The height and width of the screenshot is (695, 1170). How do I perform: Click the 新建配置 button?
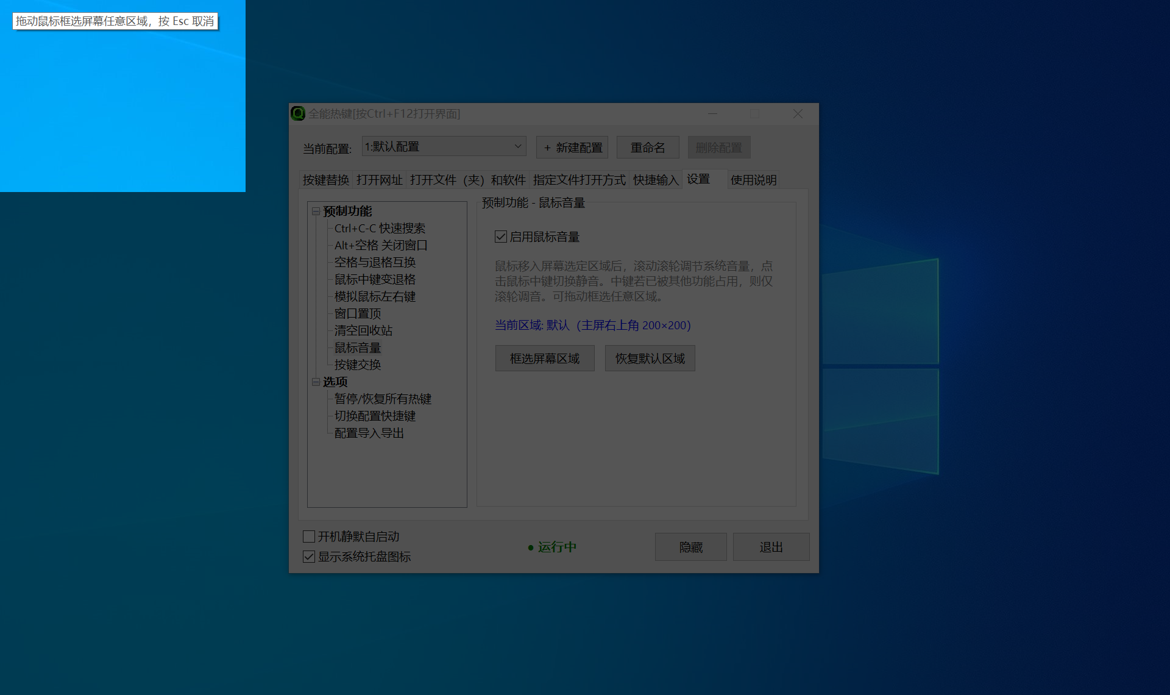[x=572, y=148]
